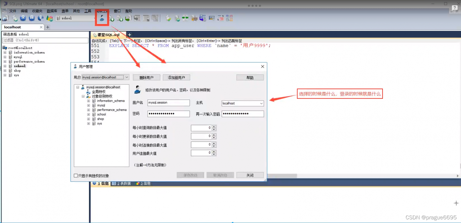Image resolution: width=461 pixels, height=223 pixels.
Task: Click the third grey overlapping-tables toolbar icon
Action: [x=155, y=18]
